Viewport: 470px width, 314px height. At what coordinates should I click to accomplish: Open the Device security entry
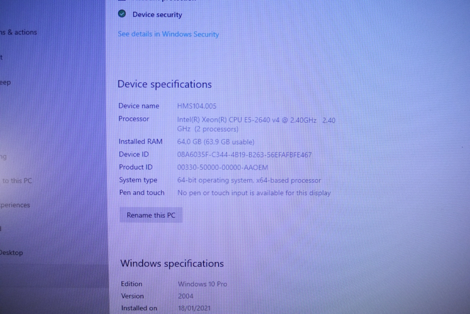[157, 15]
